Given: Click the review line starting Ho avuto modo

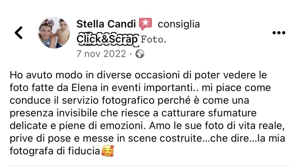Looking at the screenshot, I should click(x=138, y=75).
